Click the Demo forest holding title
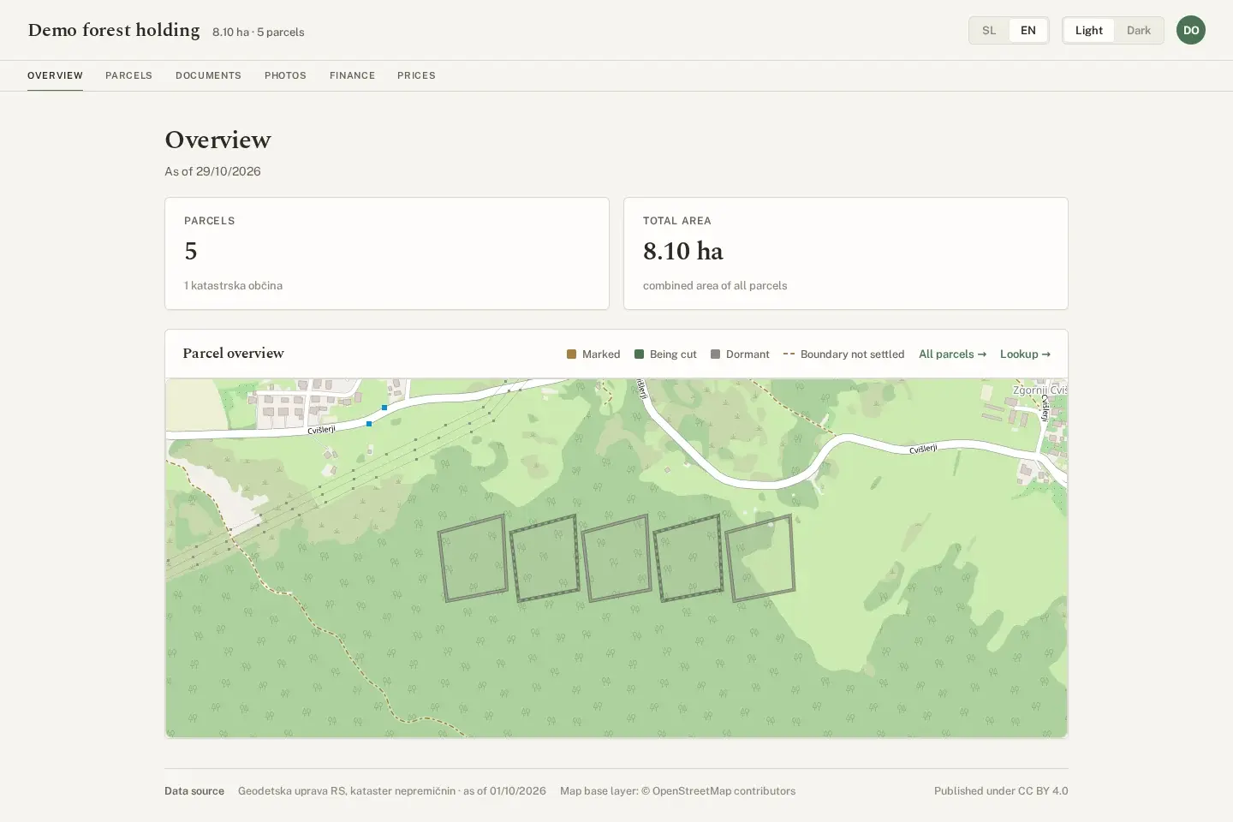 [x=114, y=30]
